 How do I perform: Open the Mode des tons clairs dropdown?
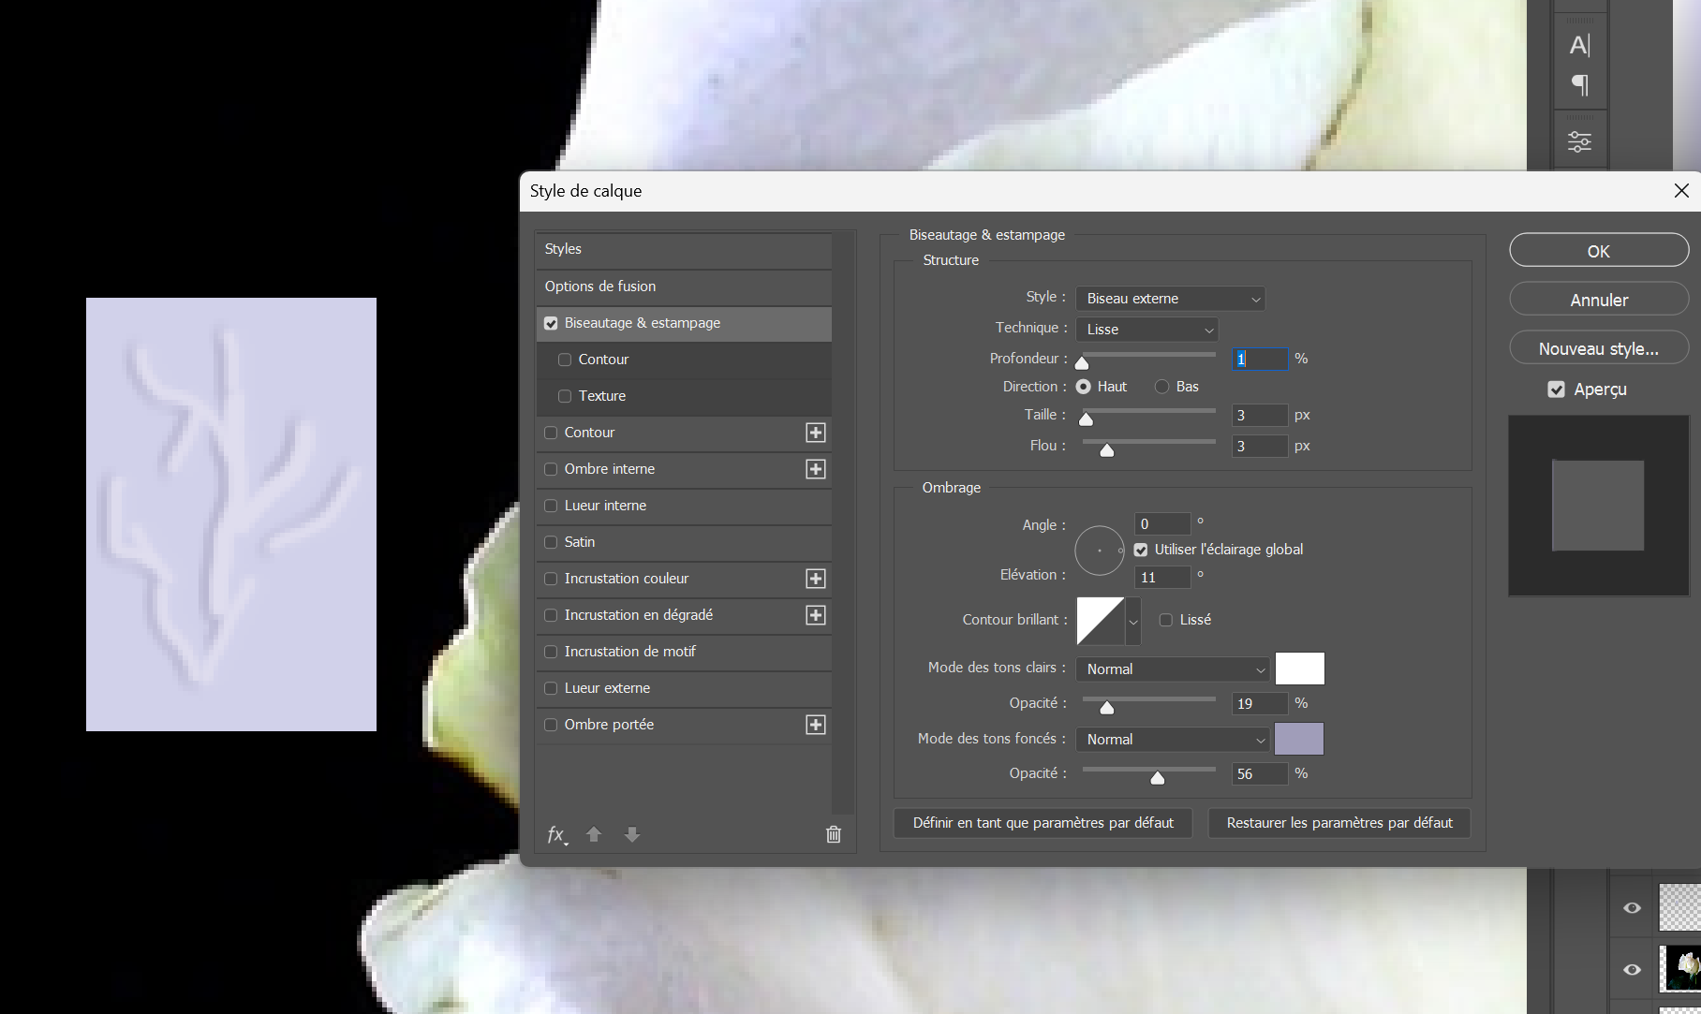[x=1173, y=669]
